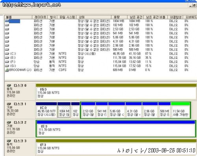The width and height of the screenshot is (197, 156).
Task: Click the 디스크 0 disk icon
Action: (x=9, y=85)
